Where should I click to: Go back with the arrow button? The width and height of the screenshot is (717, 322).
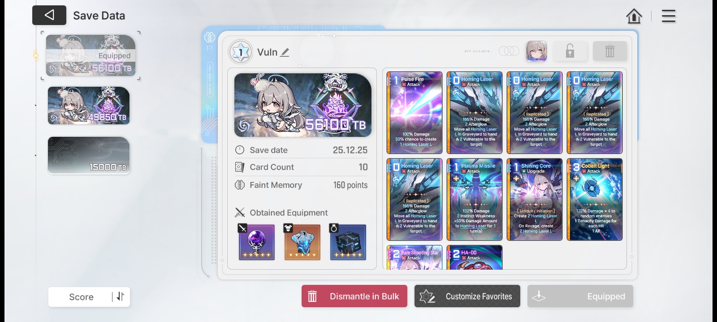(x=49, y=15)
